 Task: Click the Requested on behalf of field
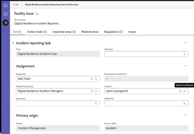147,79
